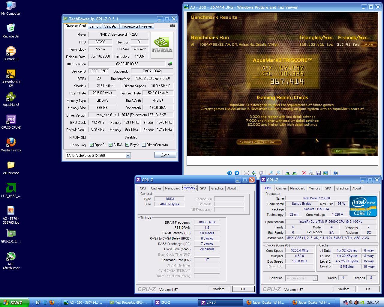Click the BIOS Version field in GPU-Z

[127, 64]
